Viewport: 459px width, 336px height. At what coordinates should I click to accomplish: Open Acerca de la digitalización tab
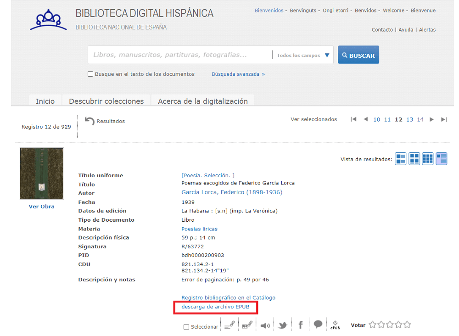tap(203, 101)
